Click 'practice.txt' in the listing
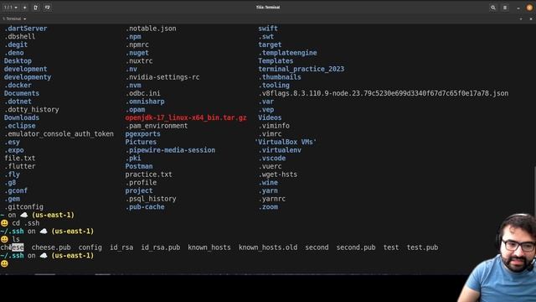This screenshot has width=536, height=302. pos(149,174)
